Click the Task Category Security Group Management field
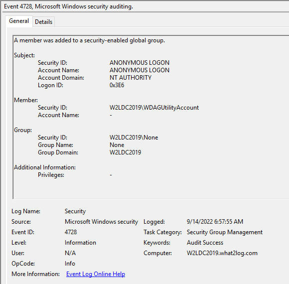The image size is (289, 284). click(x=225, y=232)
